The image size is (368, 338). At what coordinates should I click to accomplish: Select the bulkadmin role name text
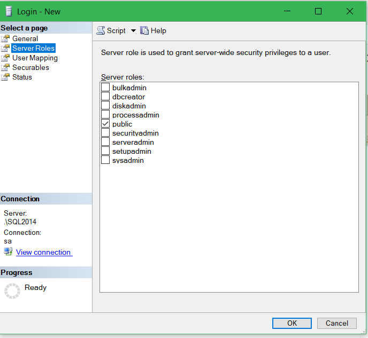[x=129, y=88]
